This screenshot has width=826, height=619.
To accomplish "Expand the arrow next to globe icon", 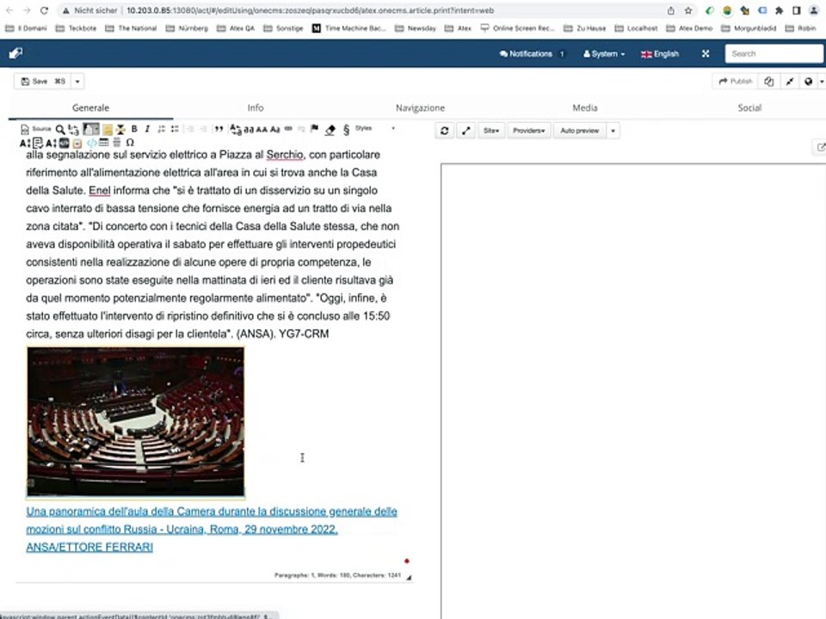I will (x=821, y=82).
